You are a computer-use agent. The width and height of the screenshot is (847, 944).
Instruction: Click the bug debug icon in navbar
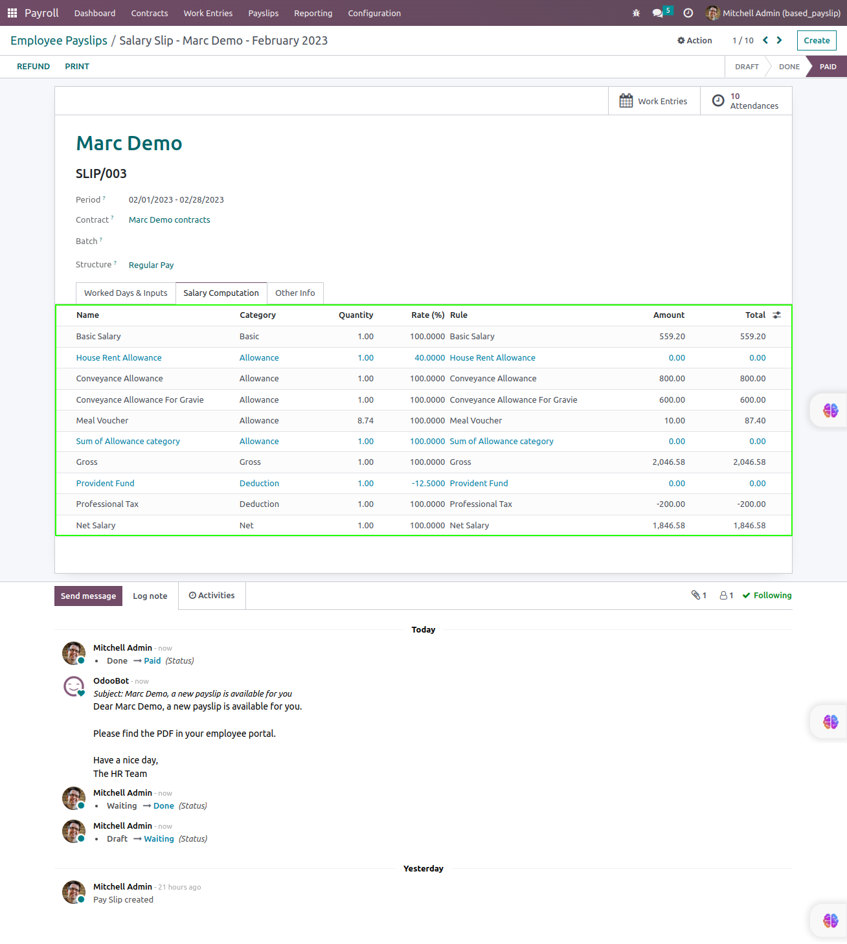click(636, 13)
